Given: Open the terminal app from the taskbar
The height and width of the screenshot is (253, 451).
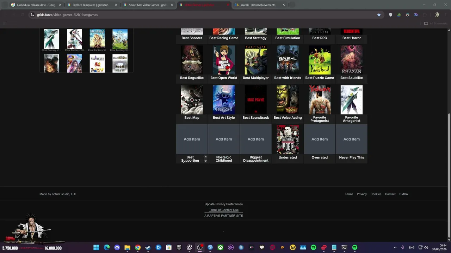Looking at the screenshot, I should (344, 247).
